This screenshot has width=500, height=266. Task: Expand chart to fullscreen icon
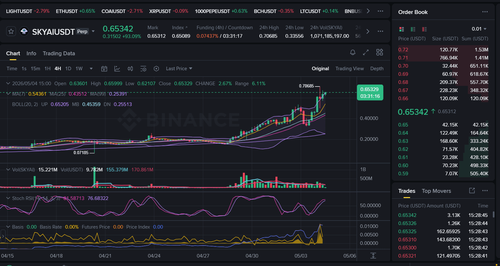366,52
